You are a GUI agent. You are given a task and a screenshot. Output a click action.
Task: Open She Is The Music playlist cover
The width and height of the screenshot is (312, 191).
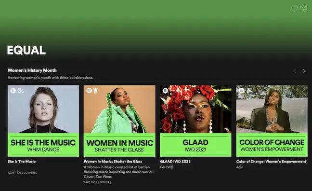43,121
